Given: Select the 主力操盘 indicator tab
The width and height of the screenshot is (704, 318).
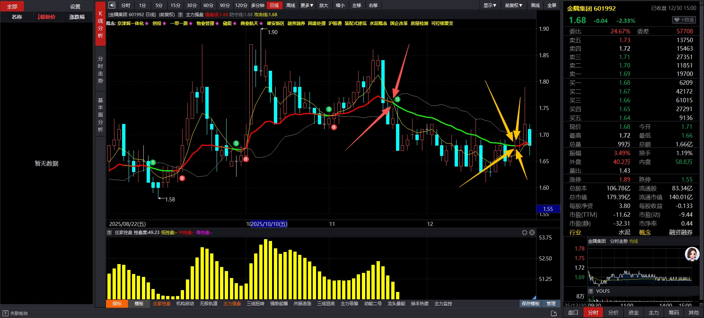Looking at the screenshot, I should coord(232,304).
